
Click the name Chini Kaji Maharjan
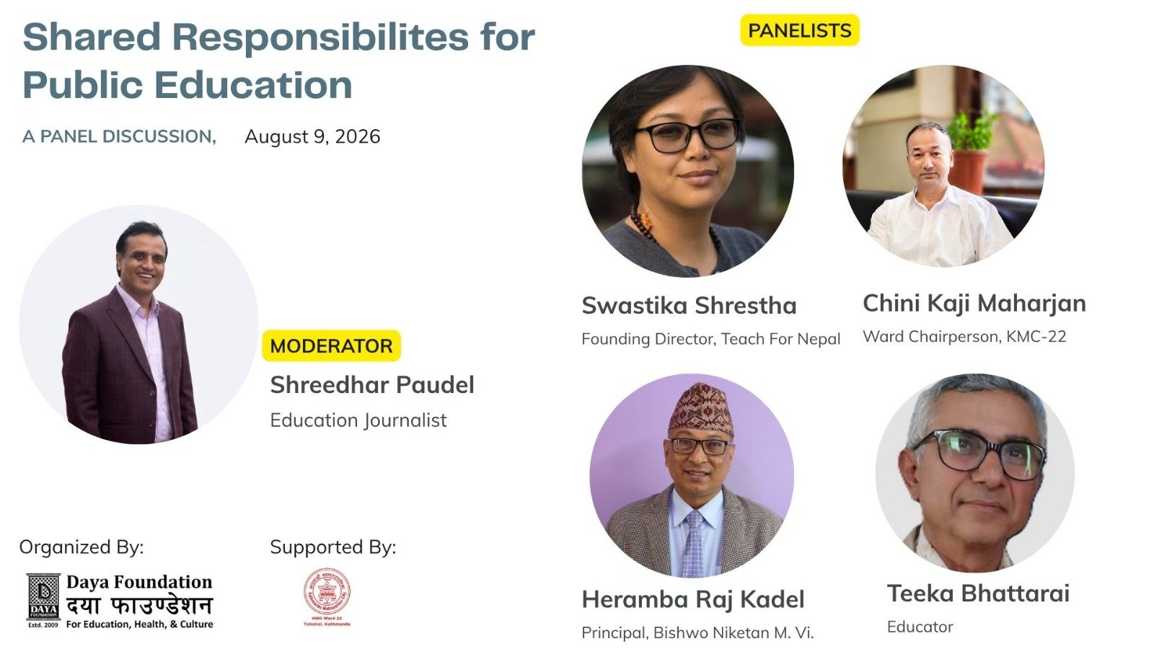pos(974,304)
